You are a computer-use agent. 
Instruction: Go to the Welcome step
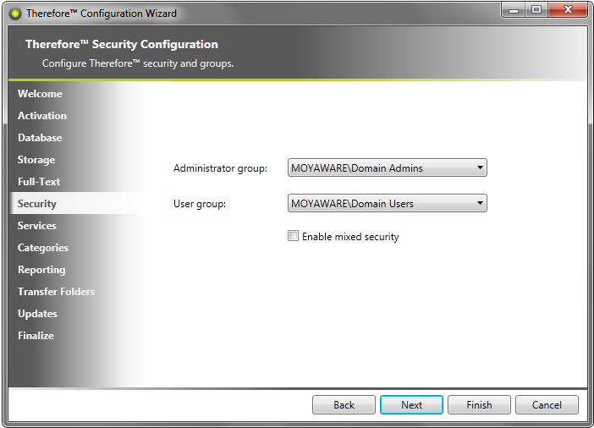[x=40, y=94]
